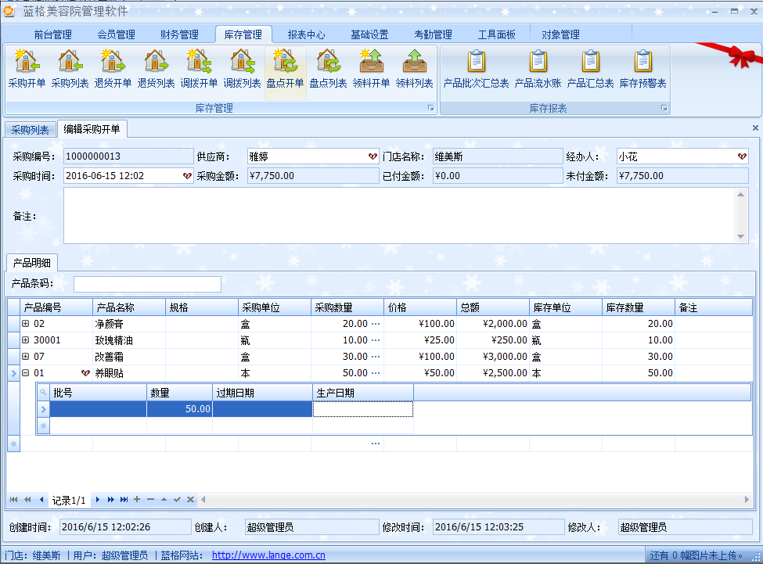This screenshot has width=763, height=564.
Task: Open 产品批次汇总表 report icon
Action: (476, 68)
